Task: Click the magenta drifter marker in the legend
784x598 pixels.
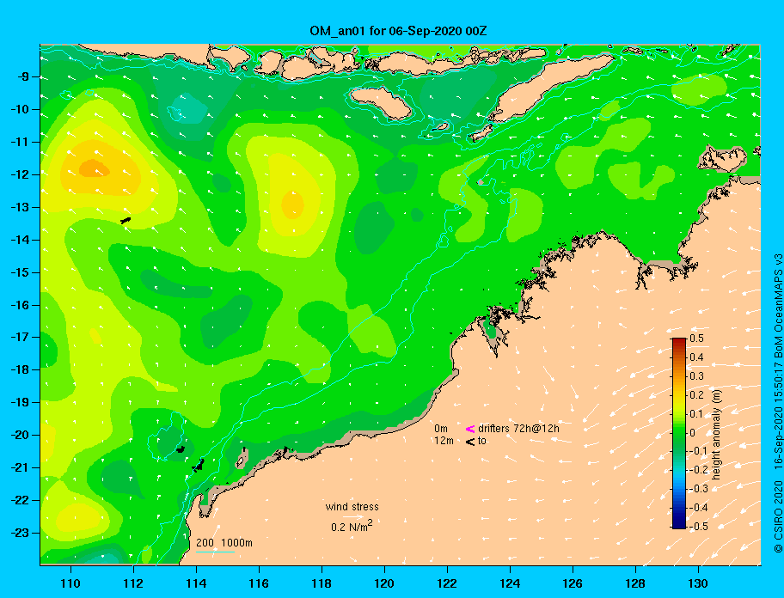Action: click(x=470, y=429)
